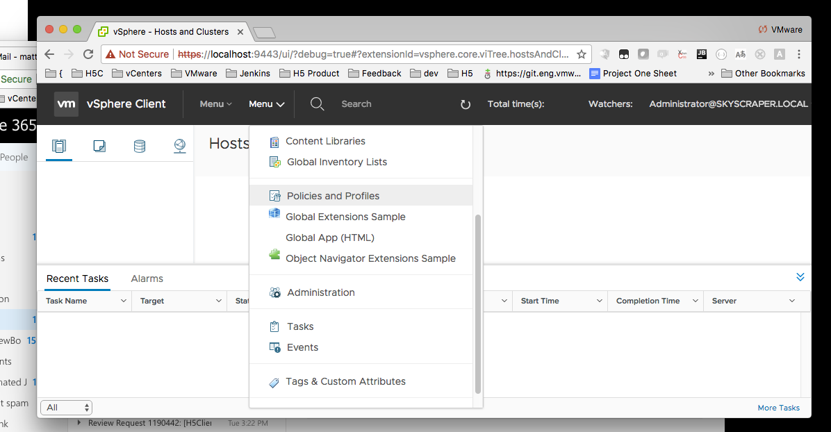Click the browser address bar URL

(x=373, y=54)
